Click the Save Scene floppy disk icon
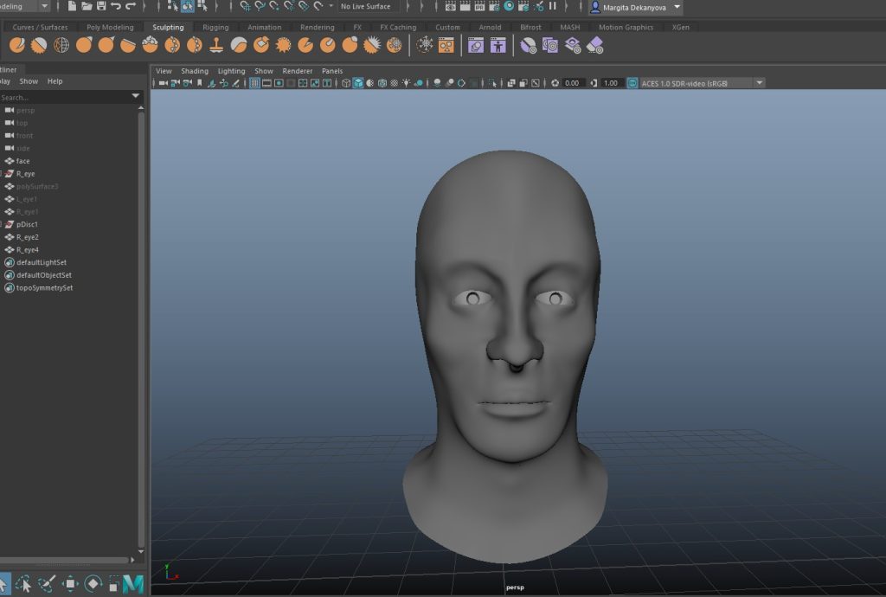The image size is (886, 597). point(101,6)
